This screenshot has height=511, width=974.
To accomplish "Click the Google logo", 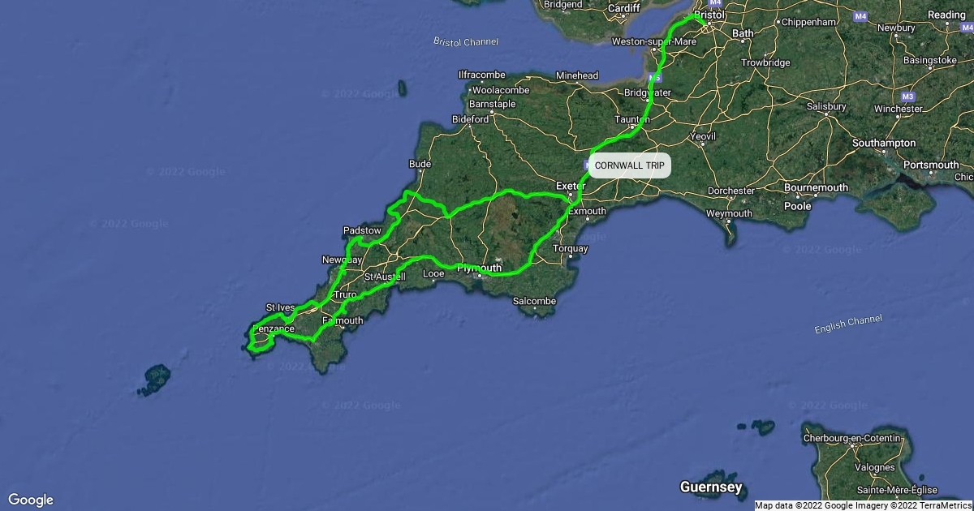I will [x=30, y=500].
